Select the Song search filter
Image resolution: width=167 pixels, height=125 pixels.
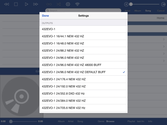pyautogui.click(x=148, y=11)
